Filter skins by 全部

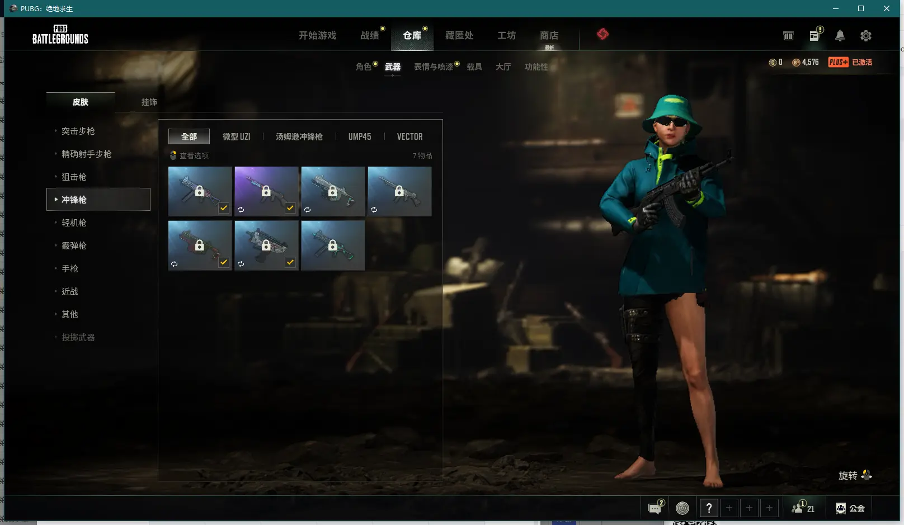click(x=189, y=136)
